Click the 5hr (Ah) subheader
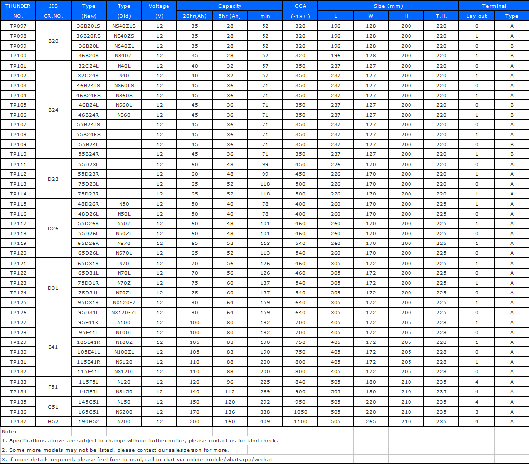Screen dimensions: 529x464 (x=230, y=16)
